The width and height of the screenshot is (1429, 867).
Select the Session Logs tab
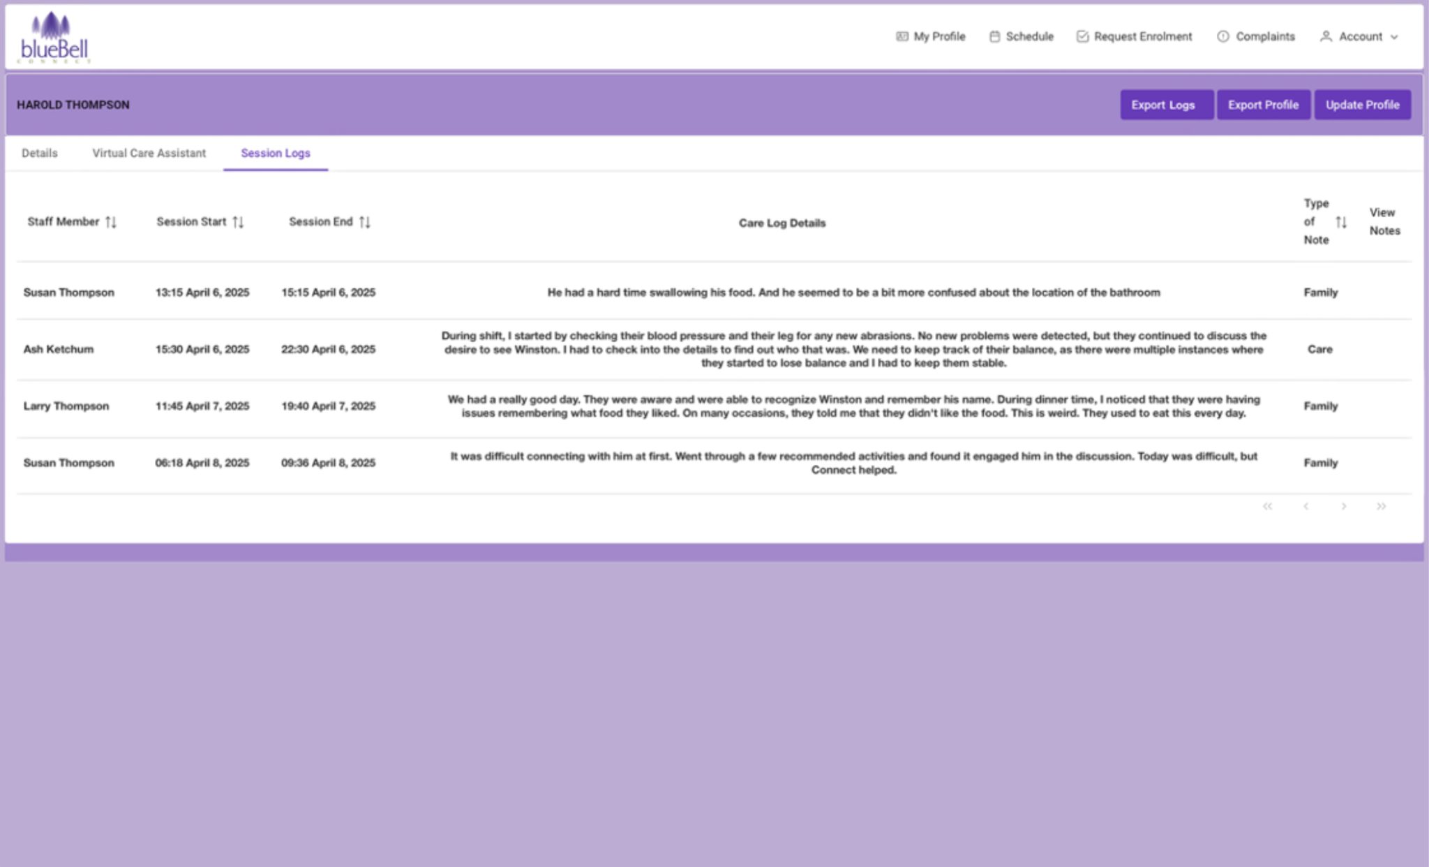(x=276, y=153)
